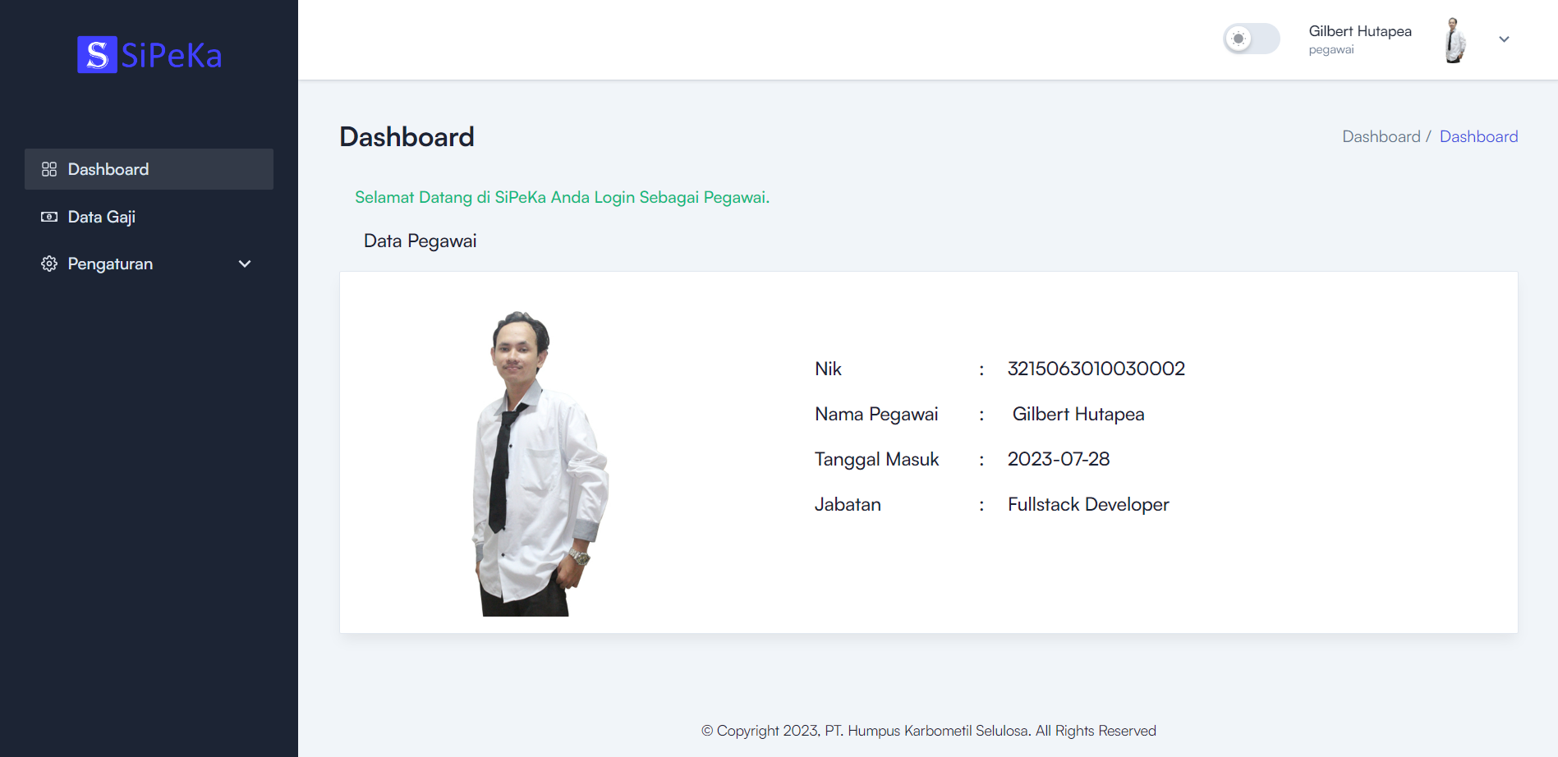The width and height of the screenshot is (1558, 757).
Task: Click the profile avatar in the header
Action: [1455, 39]
